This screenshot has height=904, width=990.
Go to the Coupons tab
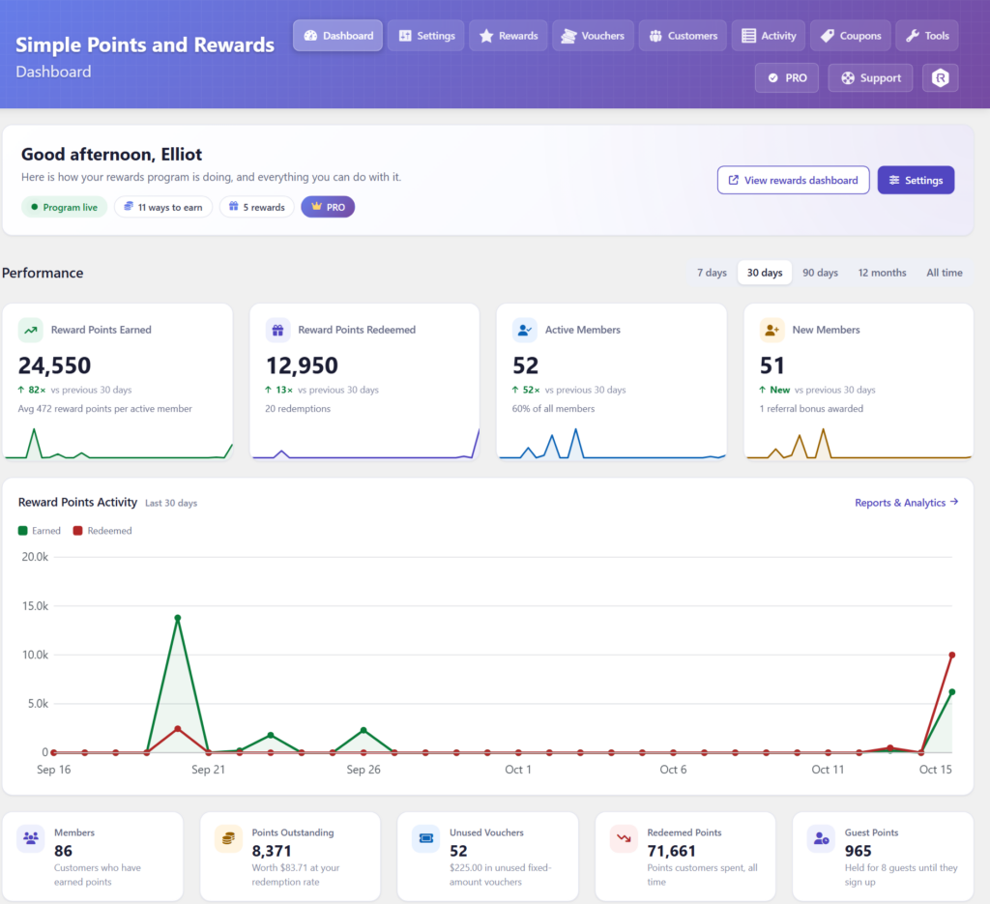[851, 36]
